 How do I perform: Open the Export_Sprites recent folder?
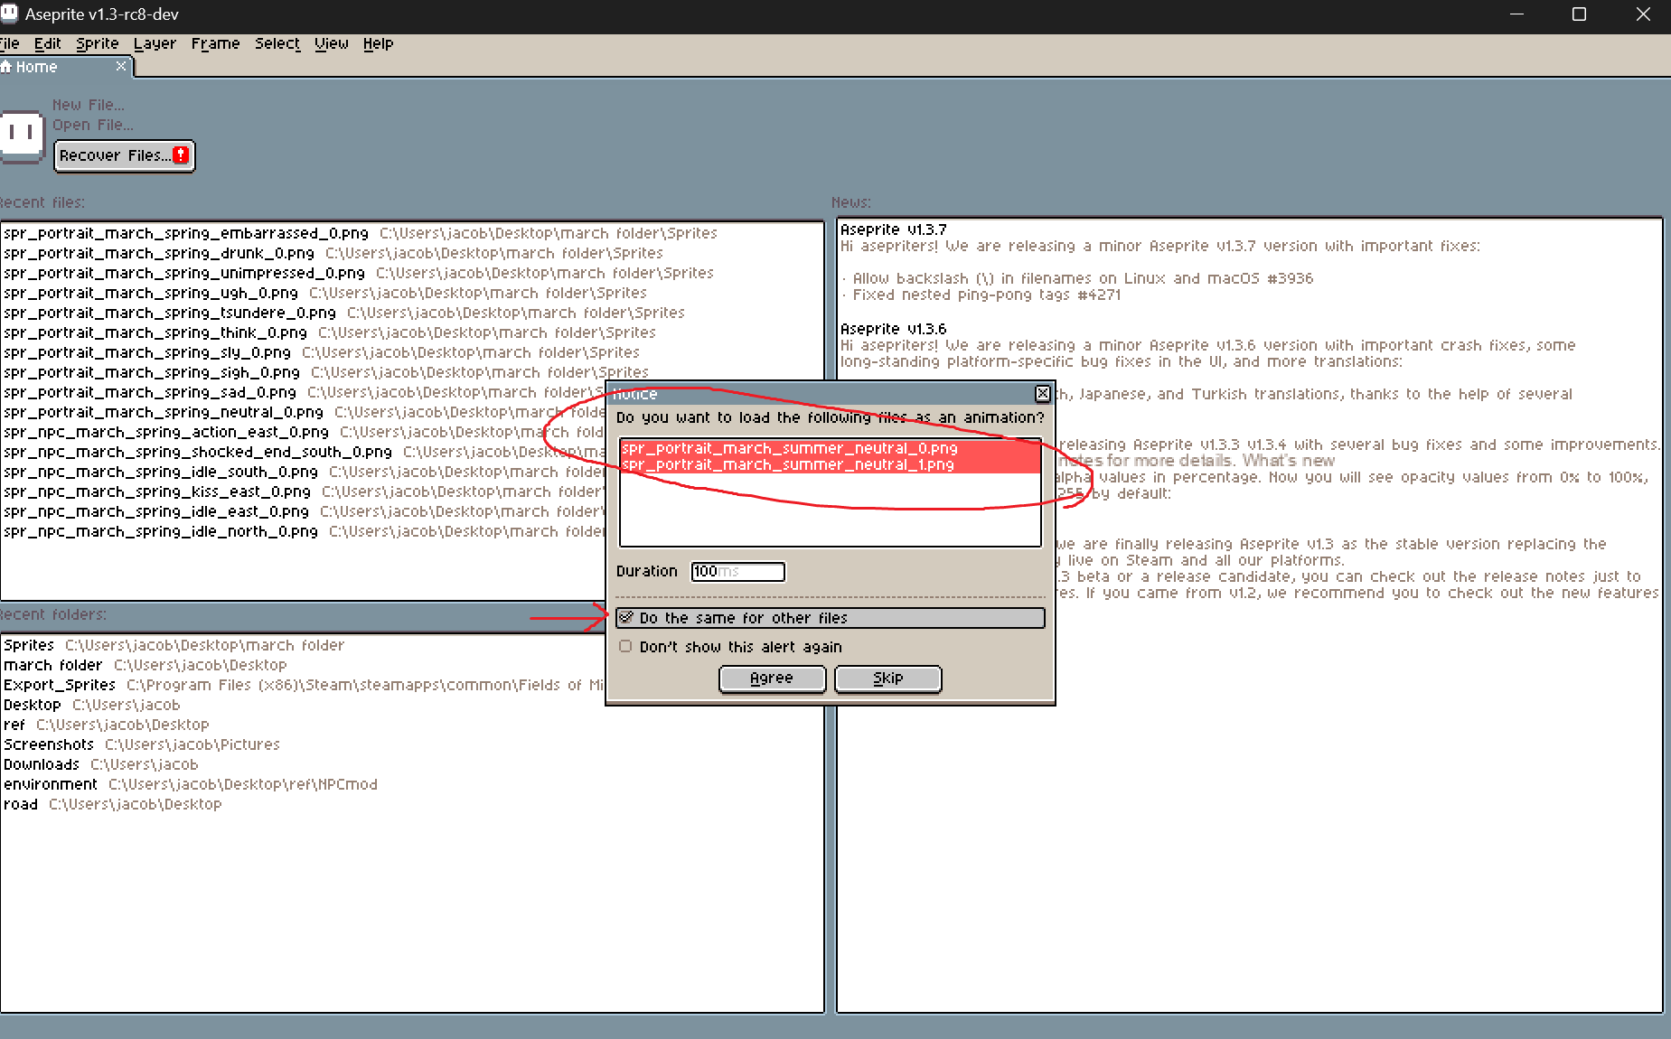click(304, 685)
